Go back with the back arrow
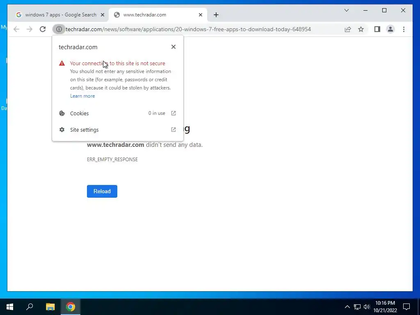 point(16,29)
